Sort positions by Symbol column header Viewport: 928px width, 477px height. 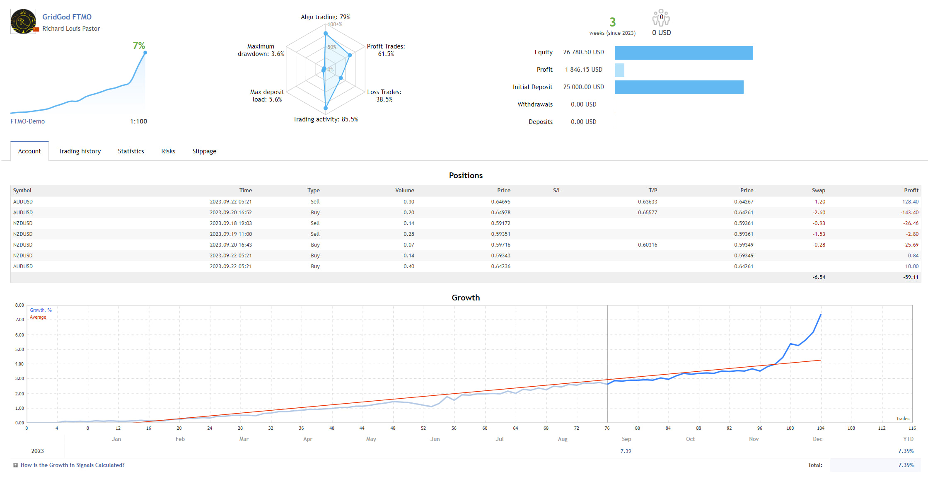22,190
